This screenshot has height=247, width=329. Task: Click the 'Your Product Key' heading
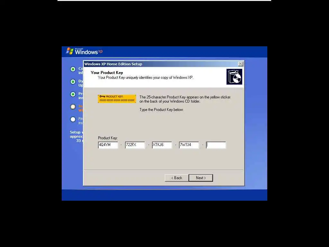[107, 73]
